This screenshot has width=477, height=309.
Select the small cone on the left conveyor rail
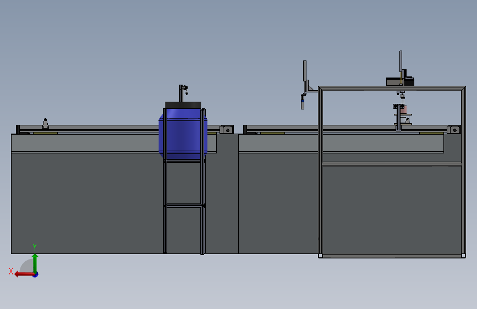click(x=45, y=123)
